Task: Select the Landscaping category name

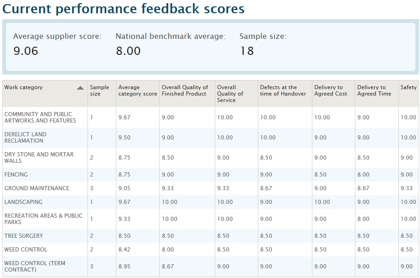Action: 23,202
